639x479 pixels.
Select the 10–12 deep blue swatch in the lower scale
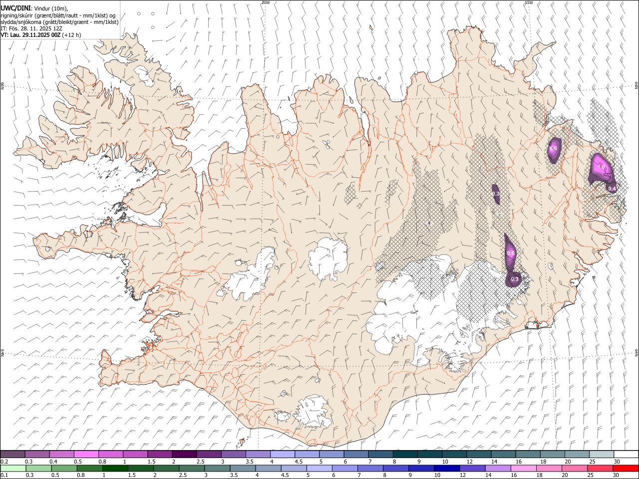447,468
